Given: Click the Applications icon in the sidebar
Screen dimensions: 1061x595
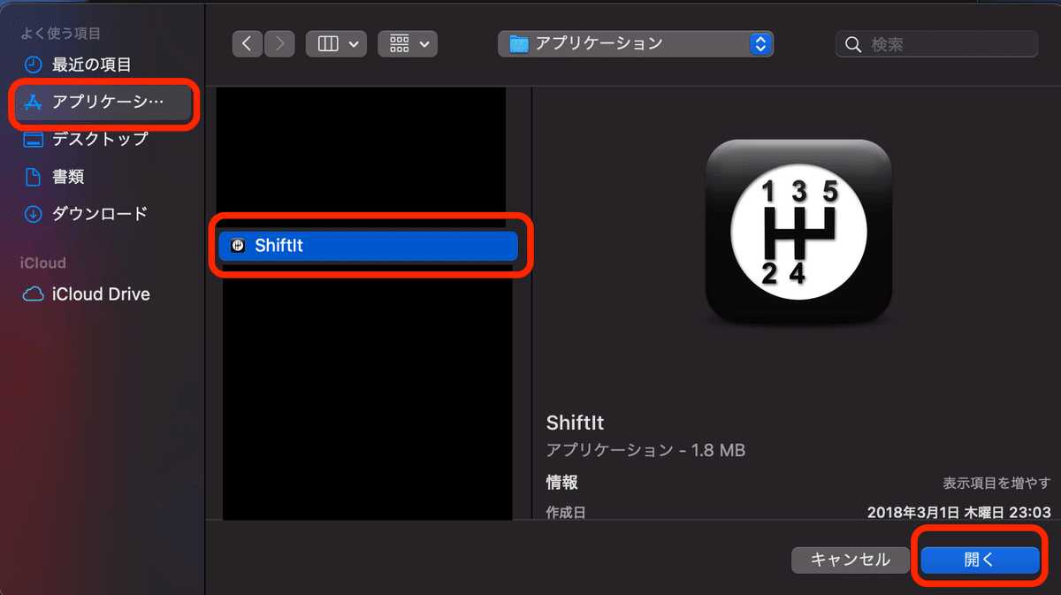Looking at the screenshot, I should point(33,102).
